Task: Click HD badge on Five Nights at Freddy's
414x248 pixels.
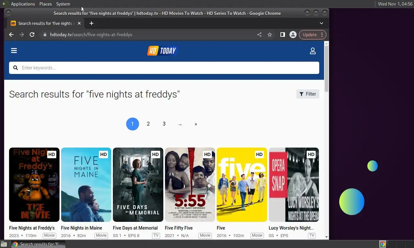Action: (51, 154)
